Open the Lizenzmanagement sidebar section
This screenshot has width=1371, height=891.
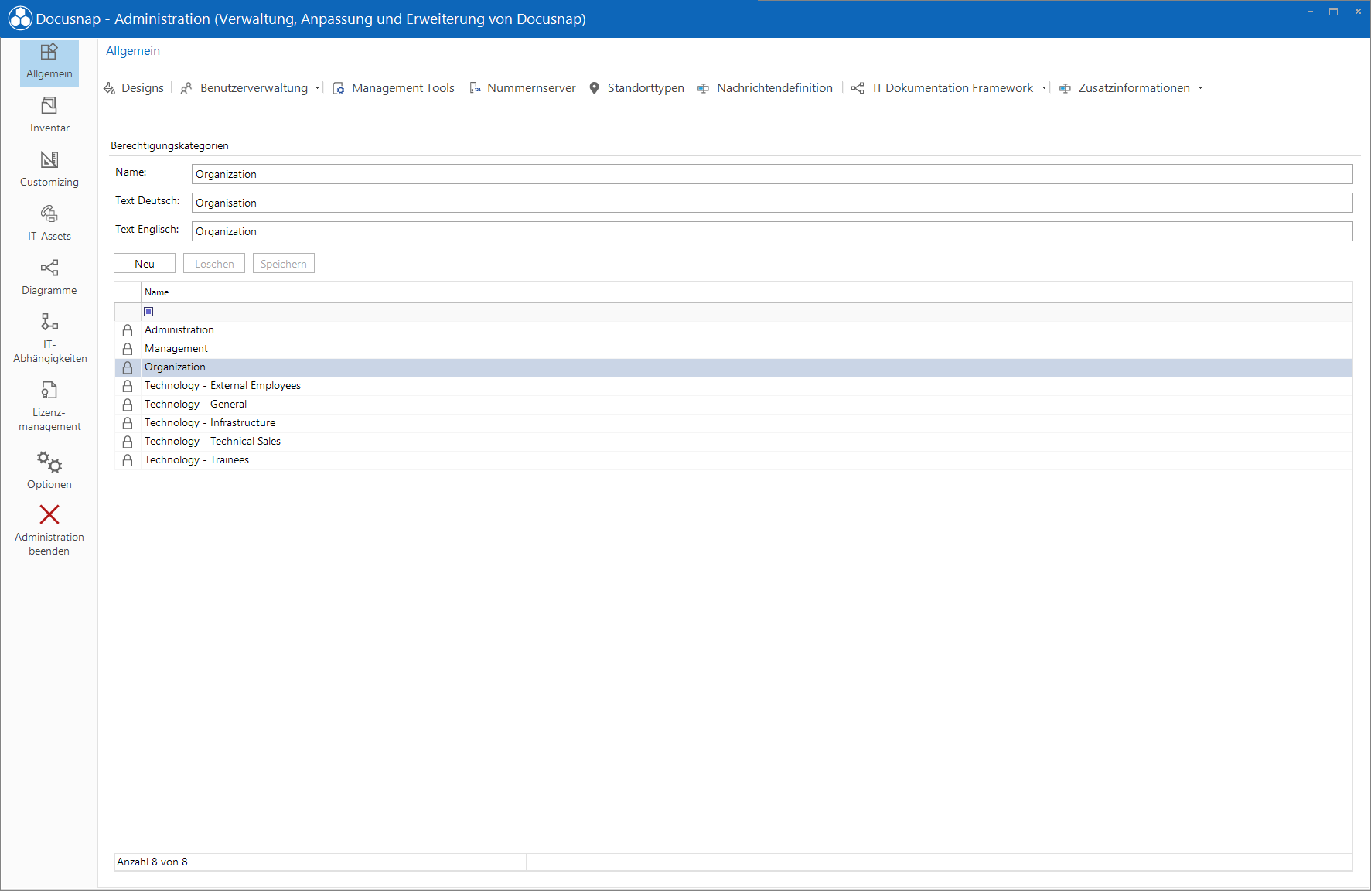point(49,406)
